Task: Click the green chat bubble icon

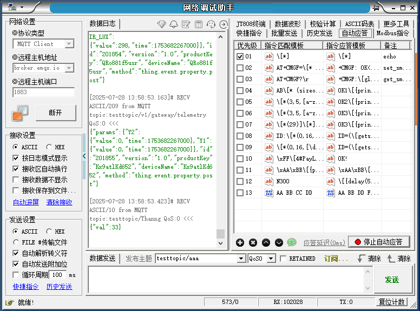Action: click(x=292, y=242)
